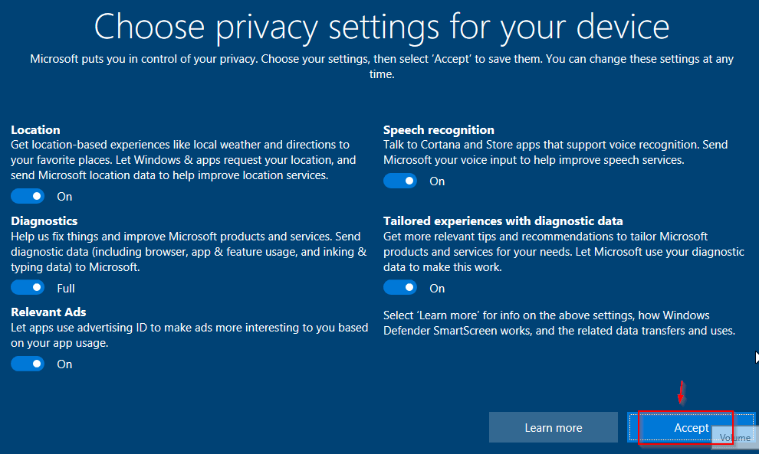Disable Tailored experiences with diagnostic data toggle
The height and width of the screenshot is (454, 759).
400,288
